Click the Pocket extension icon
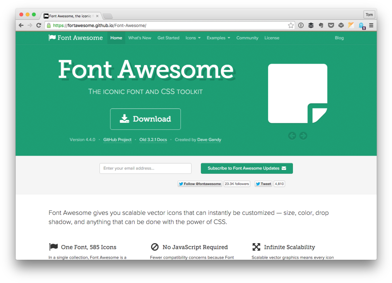The image size is (392, 283). click(x=331, y=26)
